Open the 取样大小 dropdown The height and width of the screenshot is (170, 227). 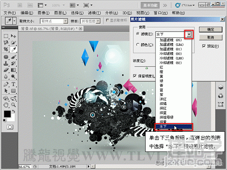coord(65,21)
